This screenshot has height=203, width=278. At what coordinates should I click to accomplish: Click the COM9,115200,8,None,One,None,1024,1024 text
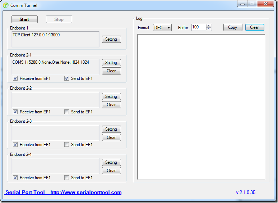[51, 62]
